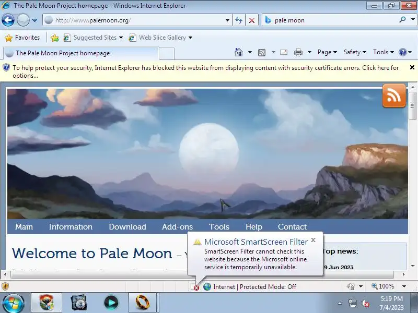Image resolution: width=418 pixels, height=313 pixels.
Task: Click the status bar shield warning icon
Action: click(x=5, y=286)
